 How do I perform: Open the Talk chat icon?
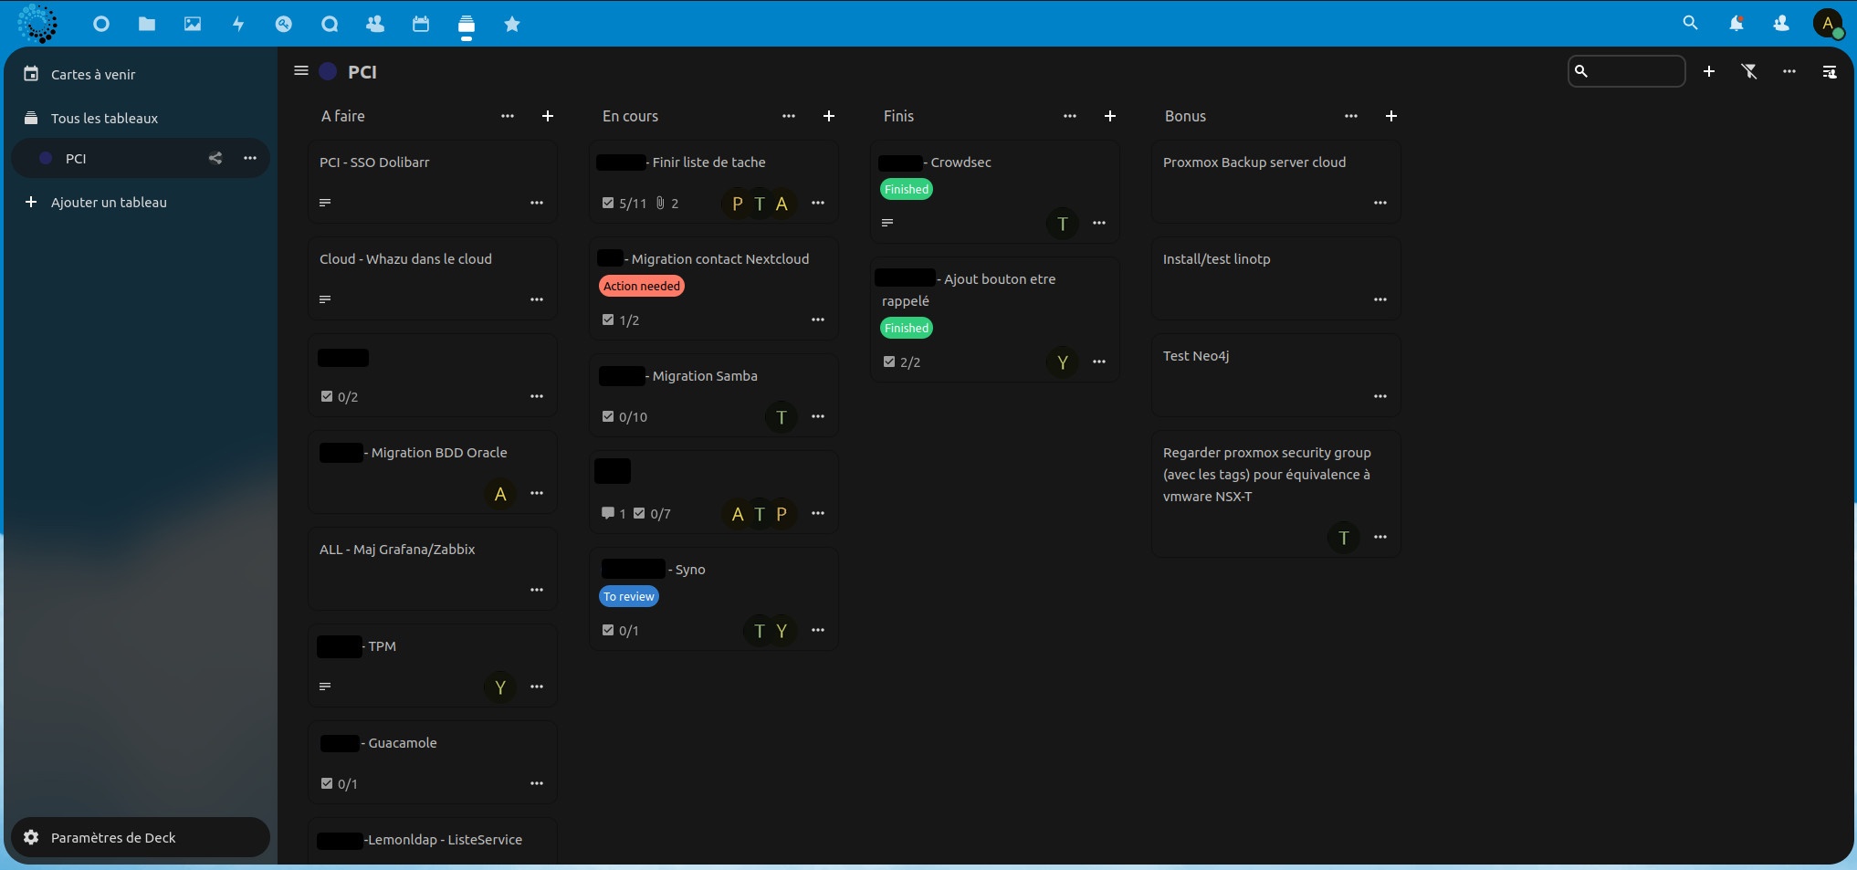[330, 24]
